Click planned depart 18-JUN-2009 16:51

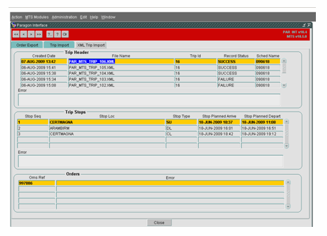click(262, 128)
